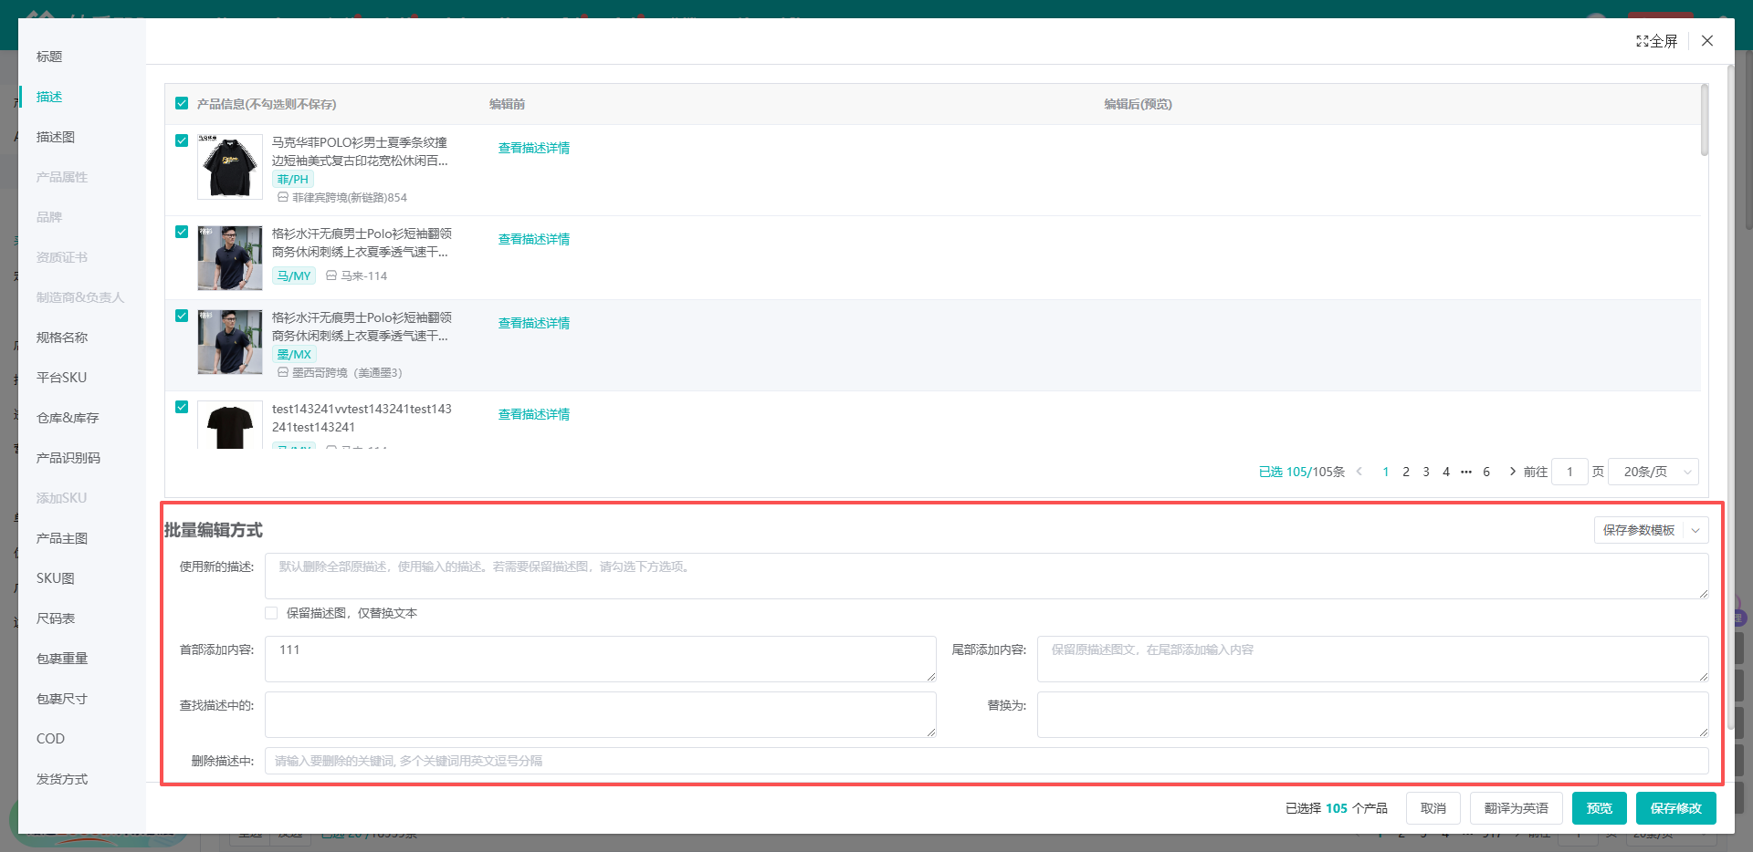The width and height of the screenshot is (1753, 852).
Task: Click the 翻译为英语 button
Action: 1517,808
